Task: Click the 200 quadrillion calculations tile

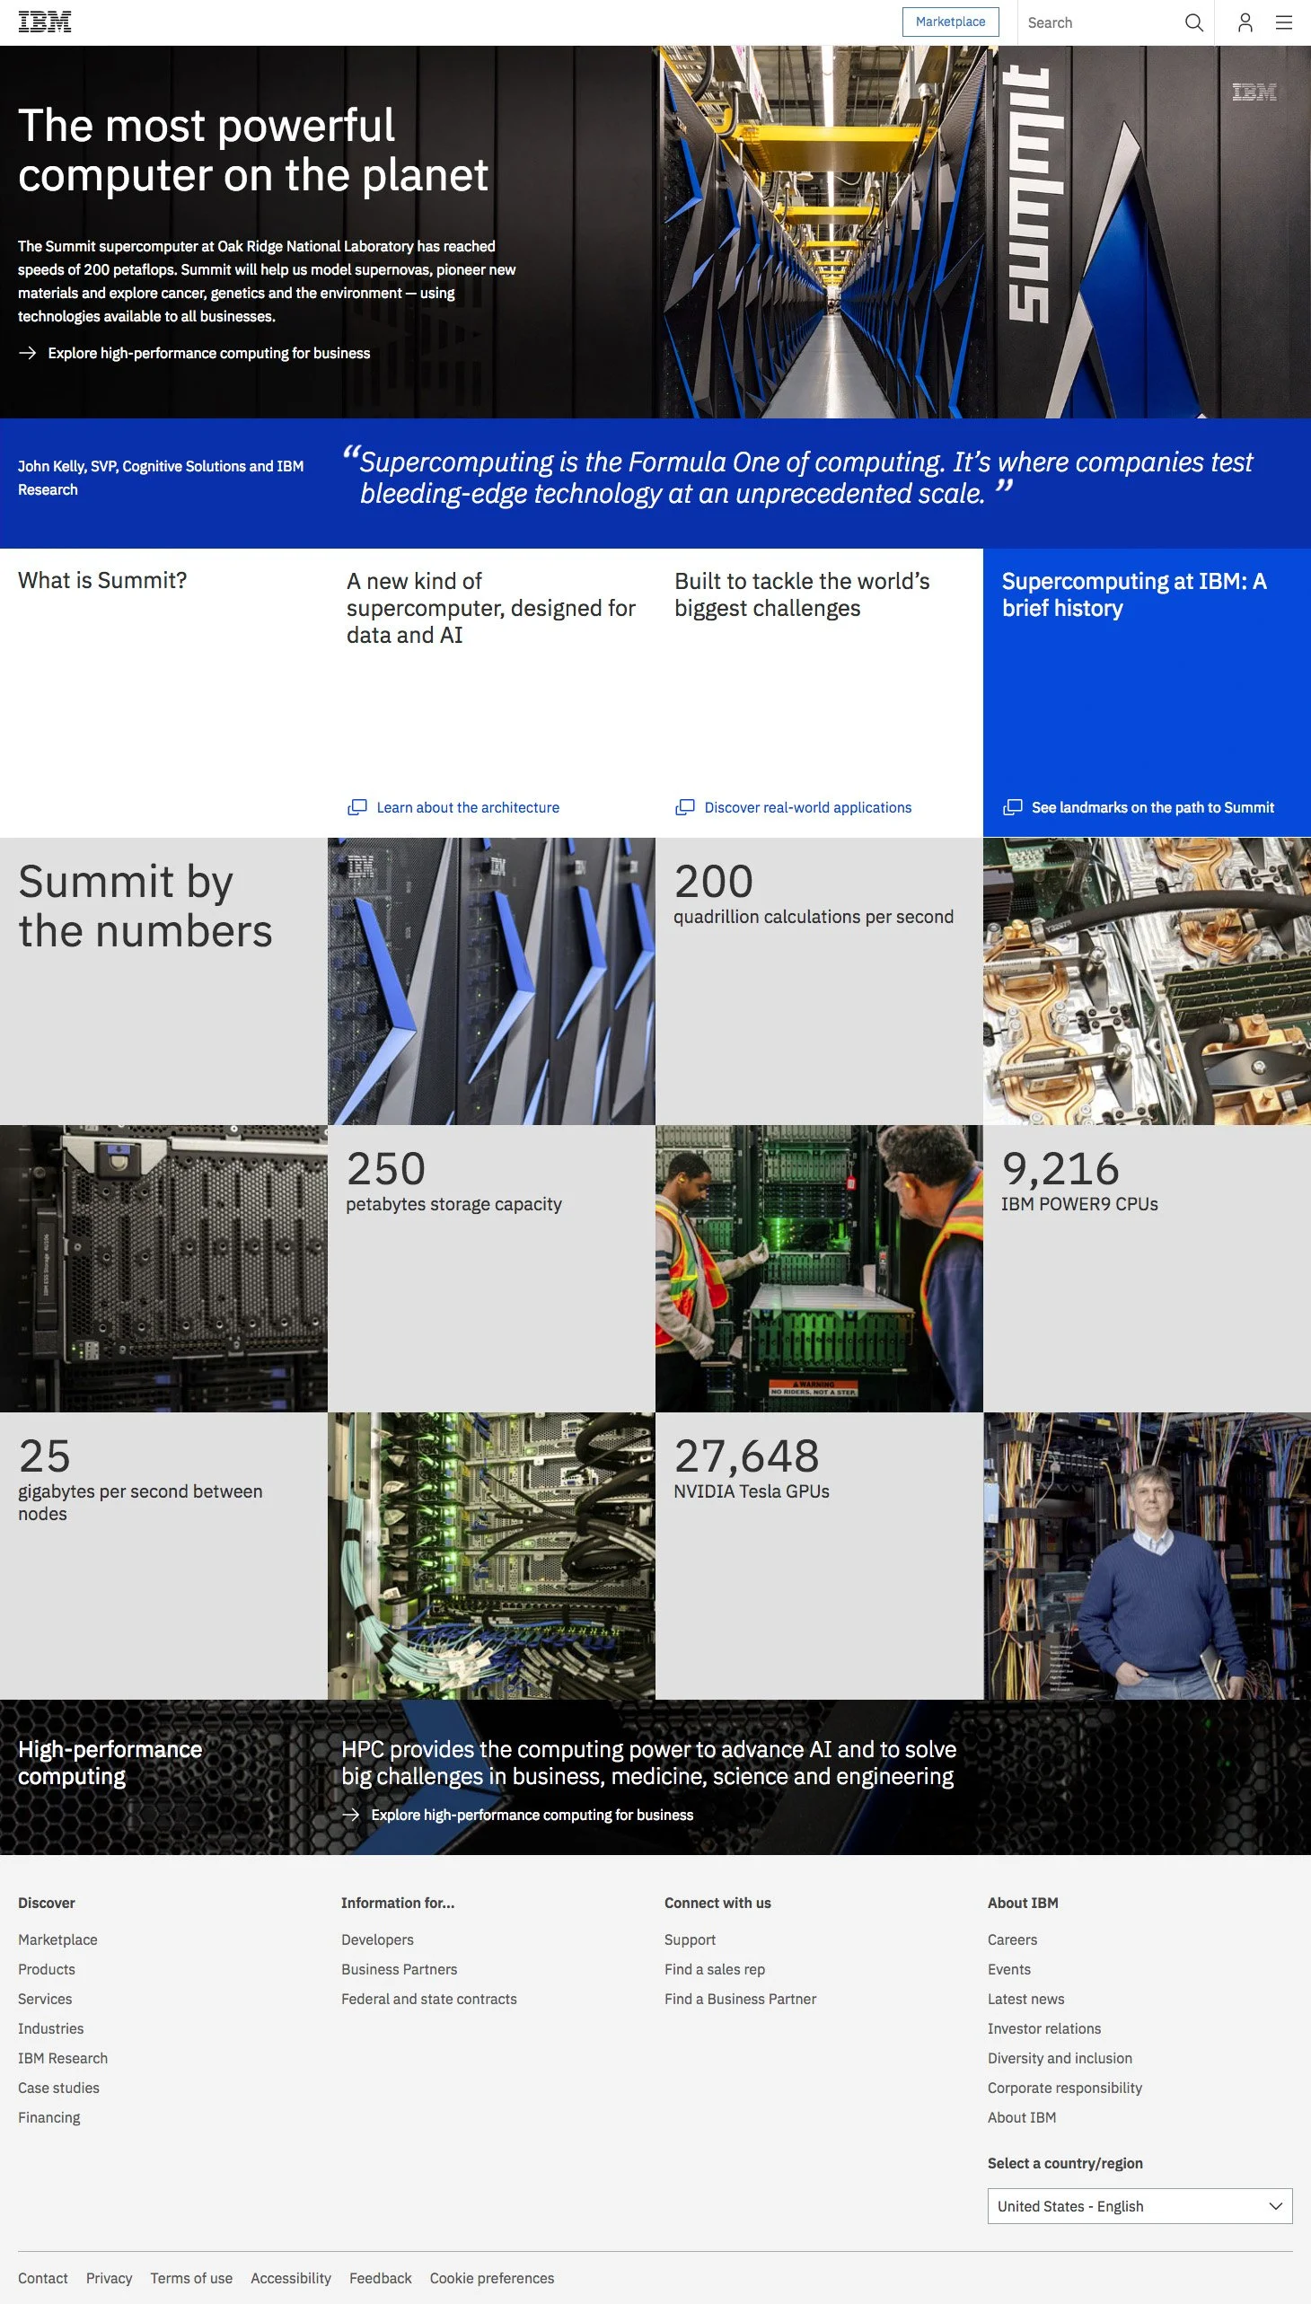Action: point(819,981)
